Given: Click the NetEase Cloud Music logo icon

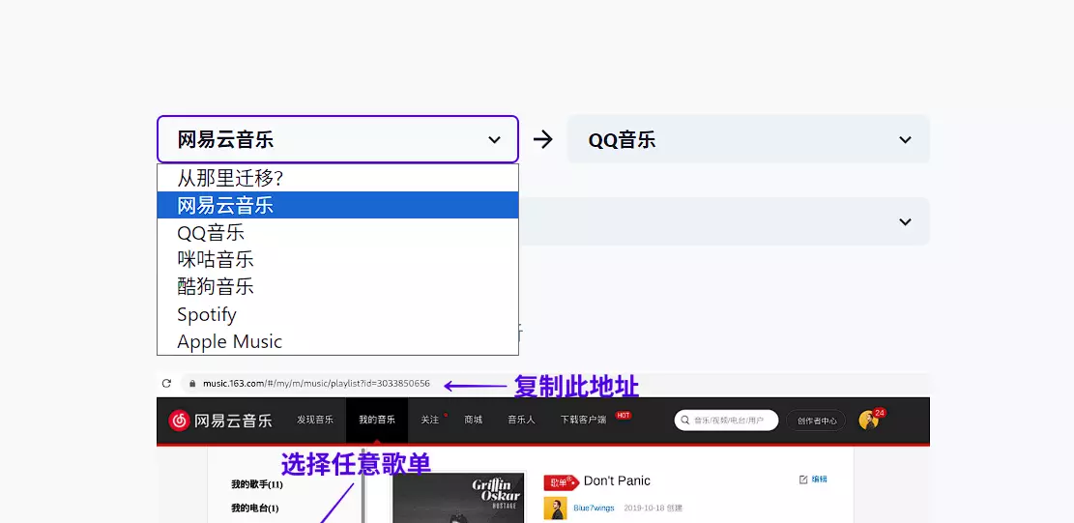Looking at the screenshot, I should pos(179,421).
